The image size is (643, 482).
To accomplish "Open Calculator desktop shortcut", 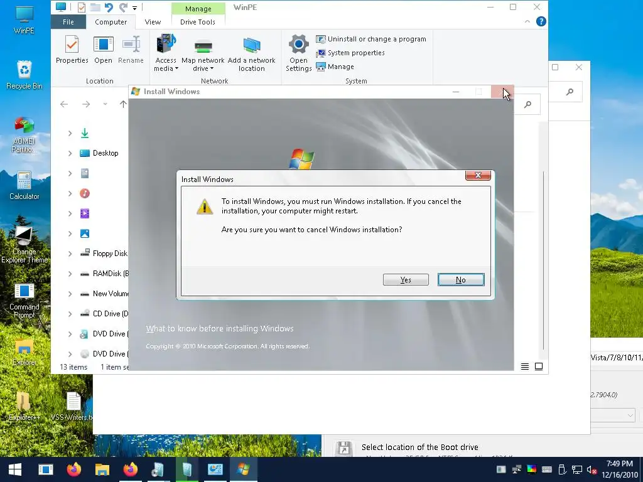I will tap(24, 186).
